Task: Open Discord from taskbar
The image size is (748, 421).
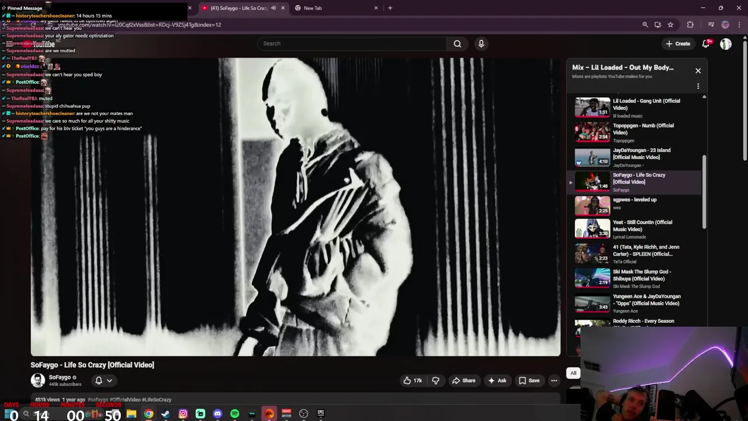Action: (x=217, y=414)
